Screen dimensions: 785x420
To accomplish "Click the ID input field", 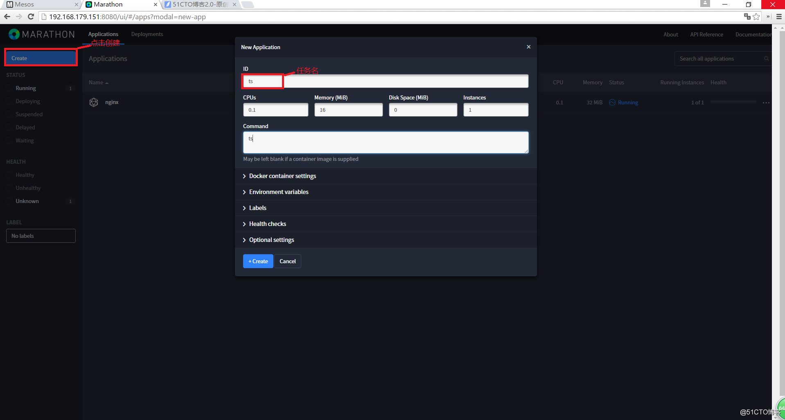I will pos(386,81).
